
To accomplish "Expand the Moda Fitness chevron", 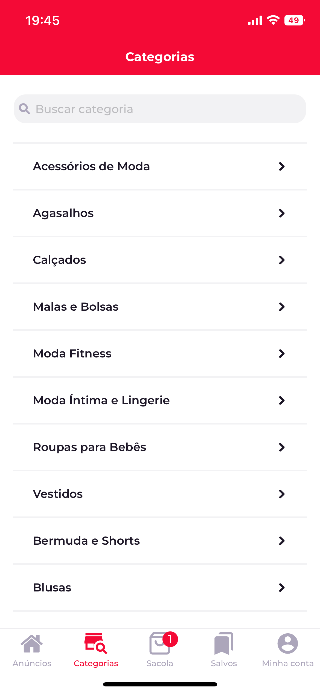I will tap(282, 354).
